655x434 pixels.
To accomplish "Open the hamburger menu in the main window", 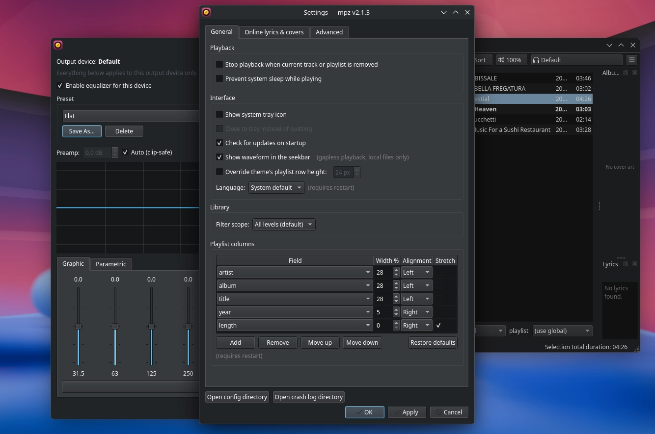I will pyautogui.click(x=632, y=60).
